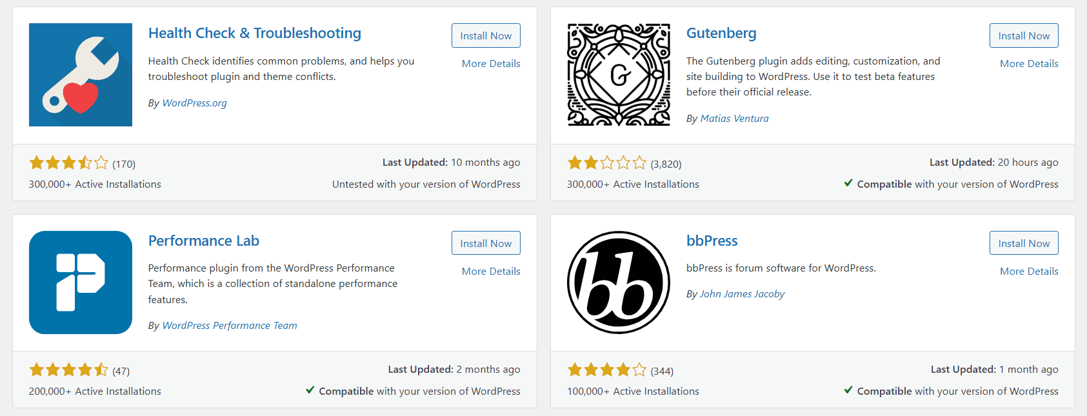The width and height of the screenshot is (1087, 416).
Task: Click the Gutenberg star rating
Action: click(606, 163)
